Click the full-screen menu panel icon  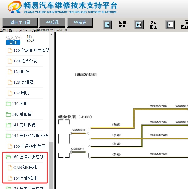pyautogui.click(x=108, y=25)
